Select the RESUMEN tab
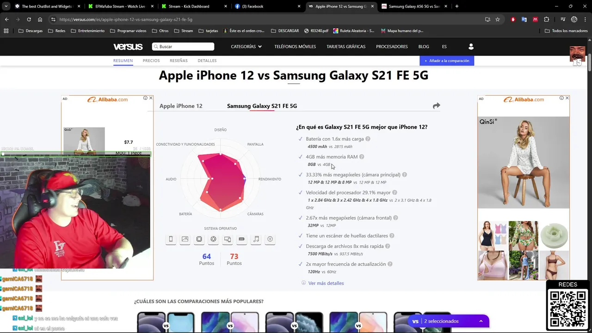This screenshot has width=592, height=333. (x=123, y=61)
